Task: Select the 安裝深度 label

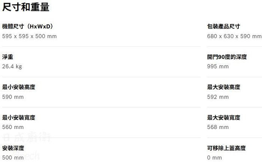Action: coord(13,148)
